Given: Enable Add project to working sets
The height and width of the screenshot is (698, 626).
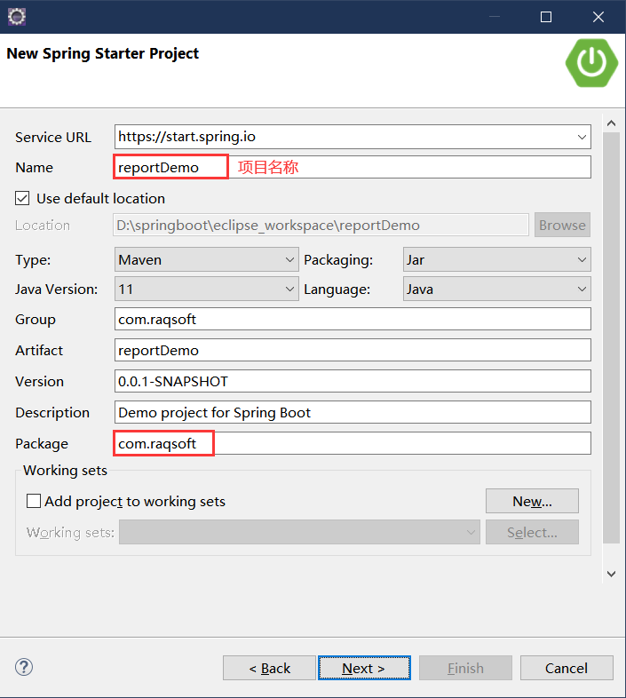Looking at the screenshot, I should (34, 501).
